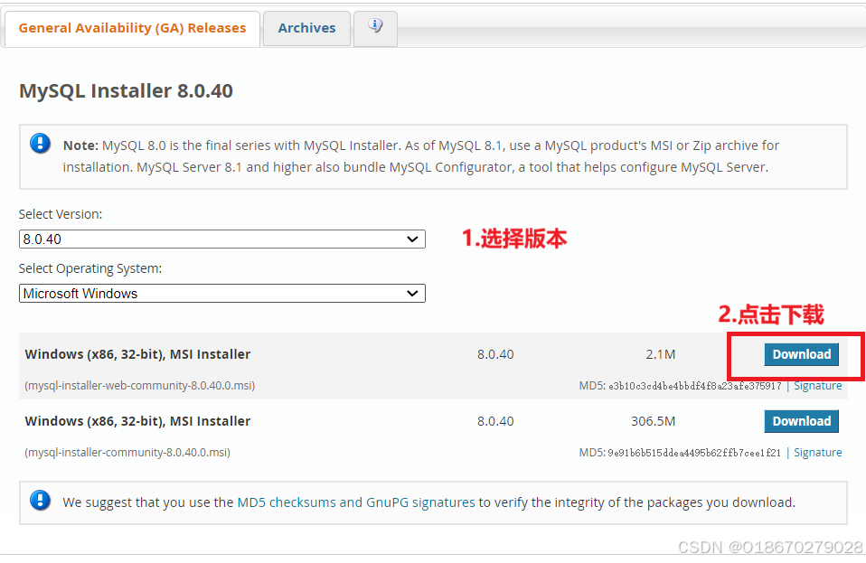The image size is (866, 563).
Task: Click the mysql-installer-community-8.0.40.0.msi filename text
Action: tap(127, 452)
